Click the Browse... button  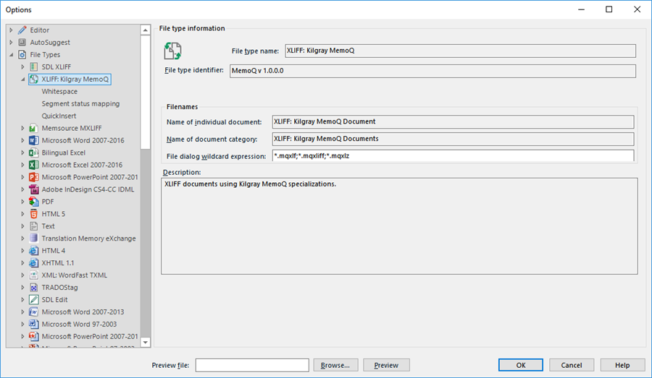[x=335, y=365]
